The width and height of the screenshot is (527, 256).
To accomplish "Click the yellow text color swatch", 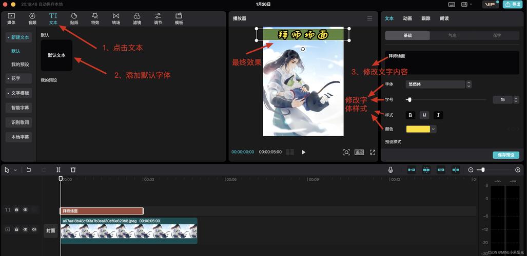I will coord(418,129).
